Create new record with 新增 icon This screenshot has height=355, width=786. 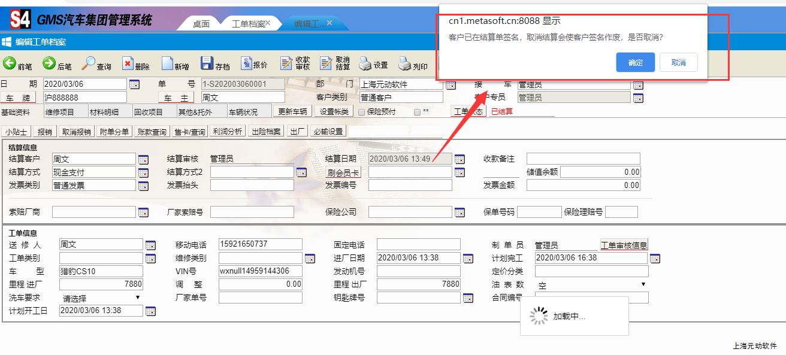(167, 63)
